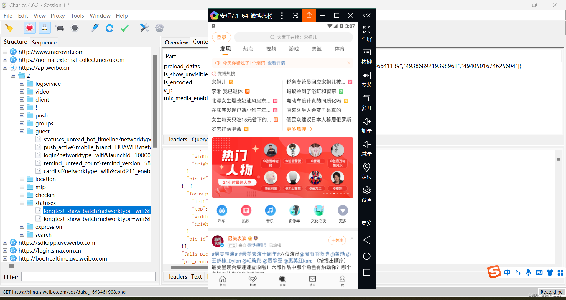Open the Edit menu
566x300 pixels.
pos(23,16)
